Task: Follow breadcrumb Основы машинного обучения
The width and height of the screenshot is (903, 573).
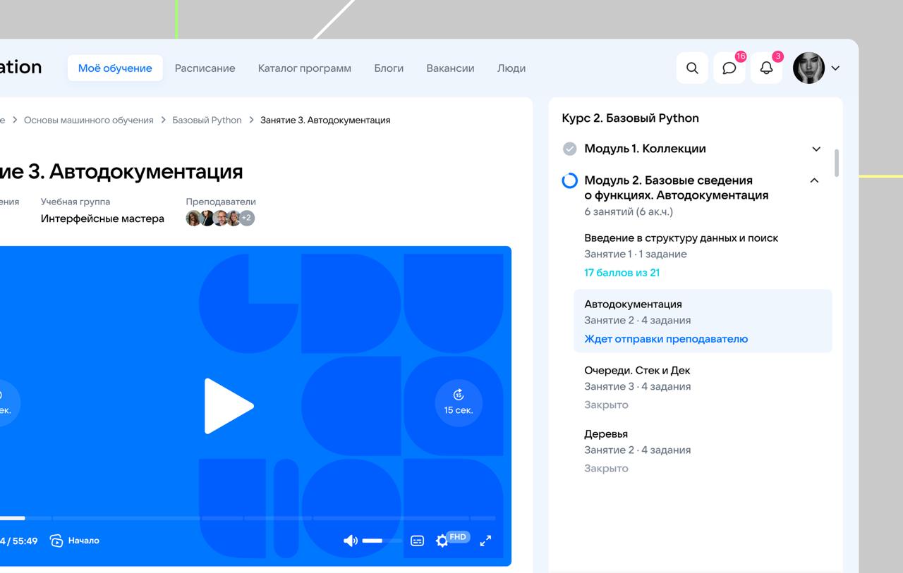Action: (89, 120)
